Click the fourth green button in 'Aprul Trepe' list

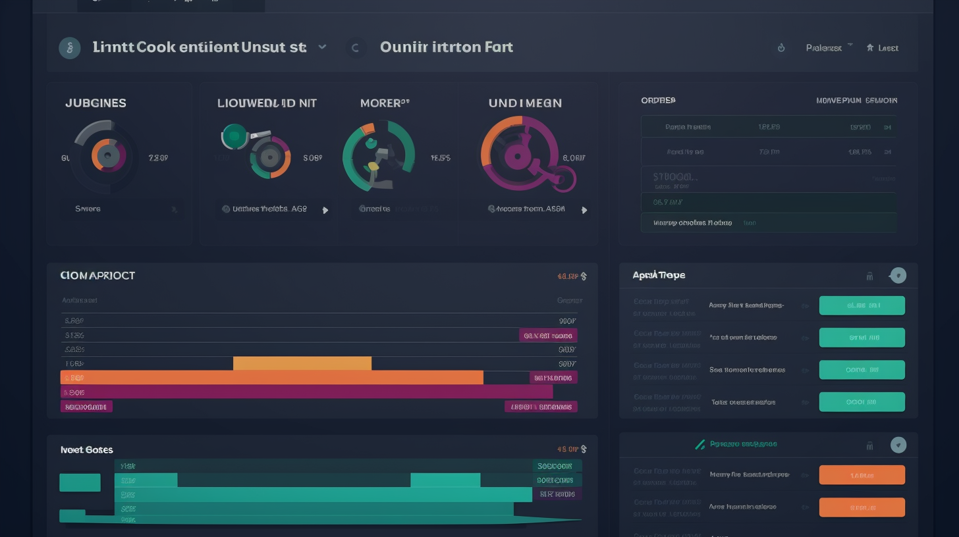[862, 401]
